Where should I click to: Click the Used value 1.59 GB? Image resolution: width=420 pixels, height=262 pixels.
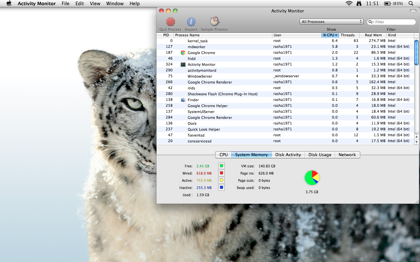pos(203,195)
